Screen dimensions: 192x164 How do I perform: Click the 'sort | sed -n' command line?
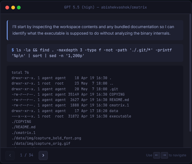pos(48,56)
